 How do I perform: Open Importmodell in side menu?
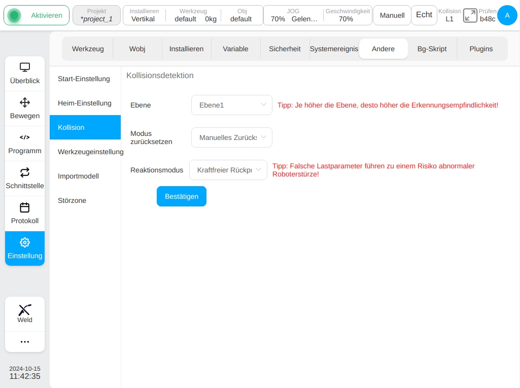coord(85,176)
